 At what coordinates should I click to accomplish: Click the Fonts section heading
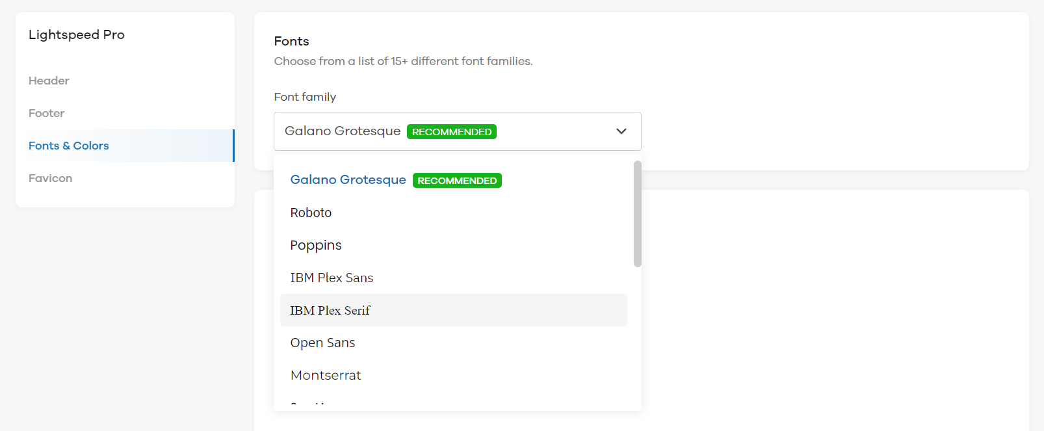click(x=291, y=41)
